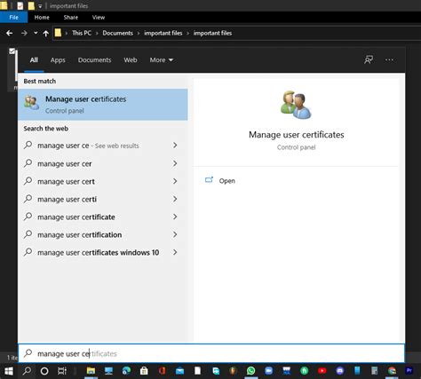
Task: Open Explorer recent locations dropdown arrow
Action: 36,33
